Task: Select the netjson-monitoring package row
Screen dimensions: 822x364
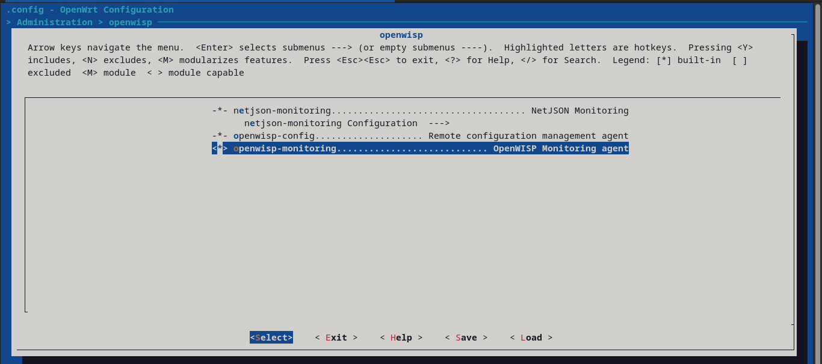Action: click(x=420, y=111)
